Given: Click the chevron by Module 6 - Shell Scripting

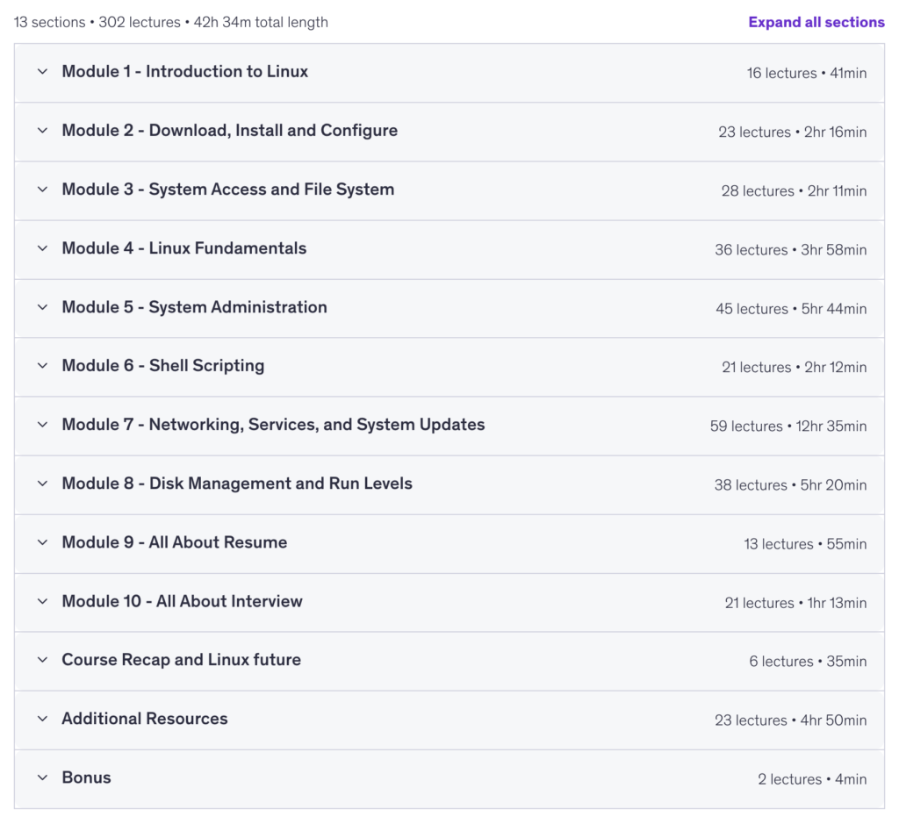Looking at the screenshot, I should point(42,366).
